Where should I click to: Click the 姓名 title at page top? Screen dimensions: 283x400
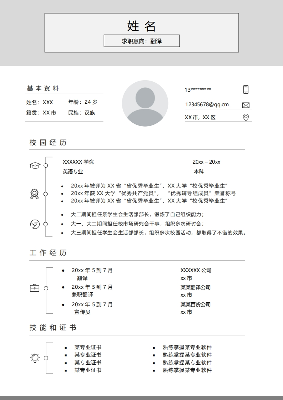click(x=142, y=26)
